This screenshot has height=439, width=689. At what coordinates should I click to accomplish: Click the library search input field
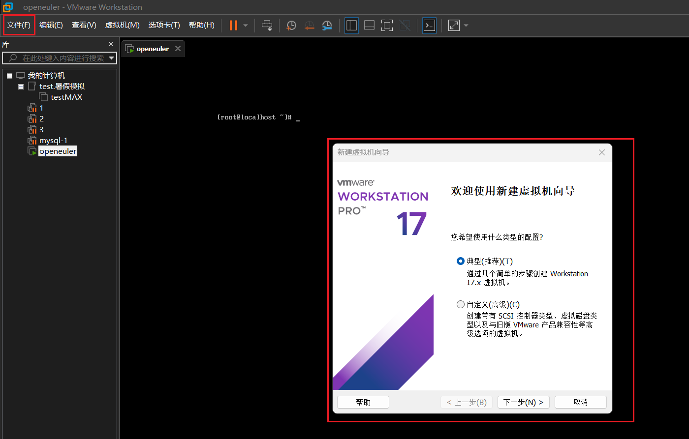point(59,58)
